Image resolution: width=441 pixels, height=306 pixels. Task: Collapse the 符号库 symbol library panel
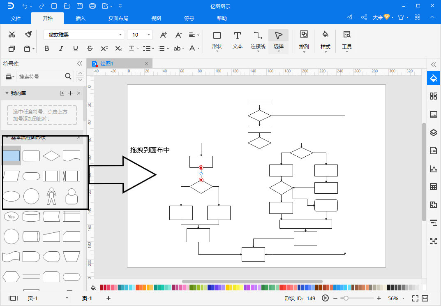tap(80, 63)
